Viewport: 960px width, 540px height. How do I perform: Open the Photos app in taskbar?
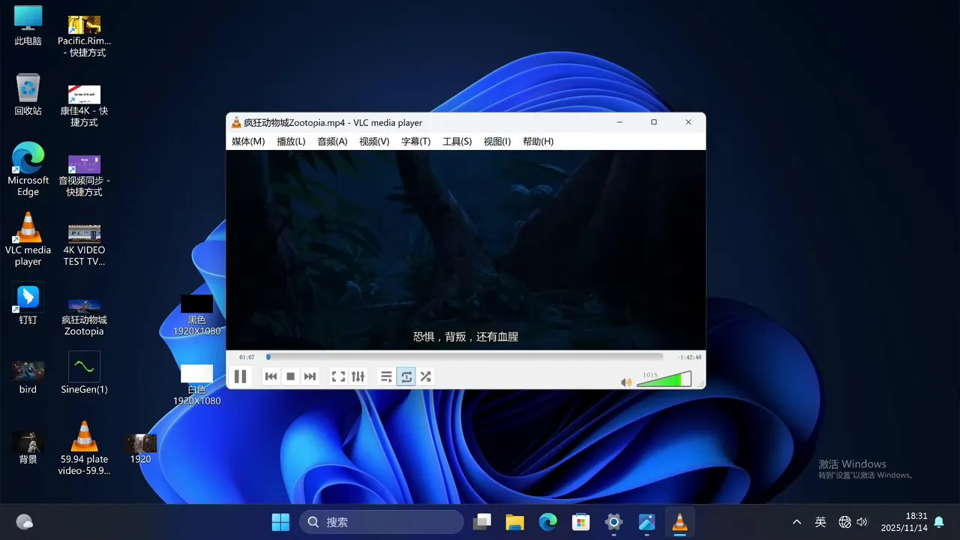(646, 522)
